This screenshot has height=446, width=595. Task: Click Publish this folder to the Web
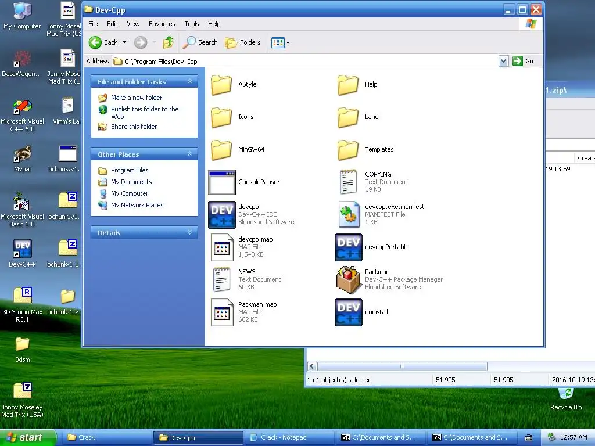point(145,113)
